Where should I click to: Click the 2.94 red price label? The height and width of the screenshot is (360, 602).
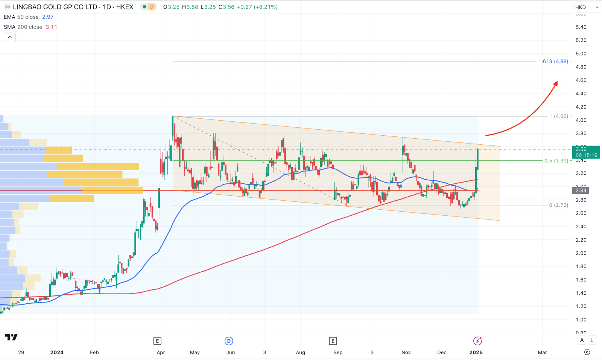tap(581, 191)
